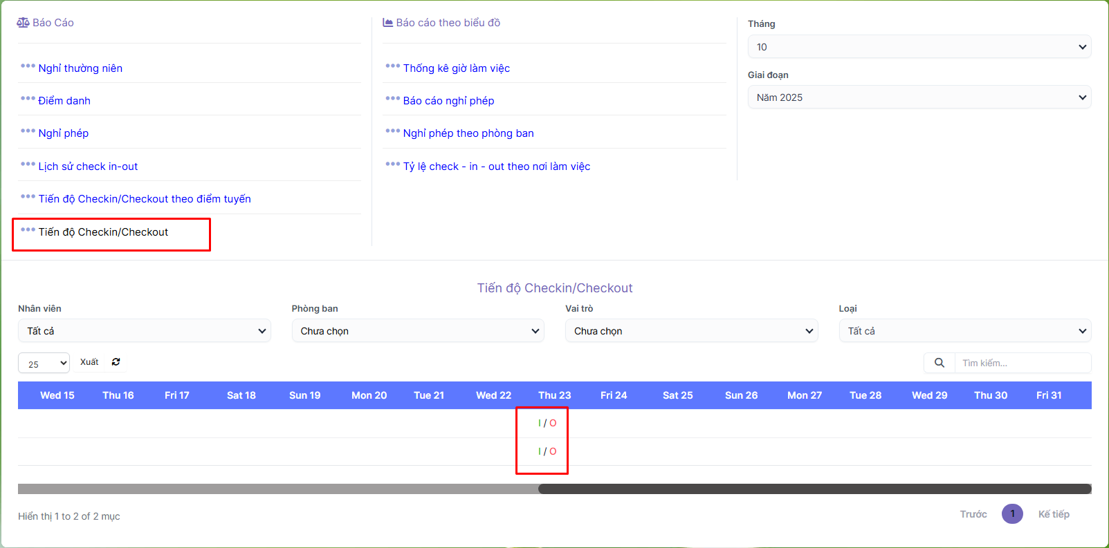Click the horizontal table scrollbar
Viewport: 1109px width, 548px height.
click(814, 489)
